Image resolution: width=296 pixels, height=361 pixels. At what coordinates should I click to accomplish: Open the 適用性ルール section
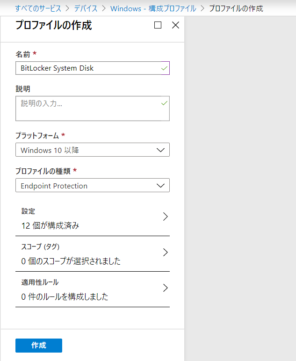click(x=93, y=289)
